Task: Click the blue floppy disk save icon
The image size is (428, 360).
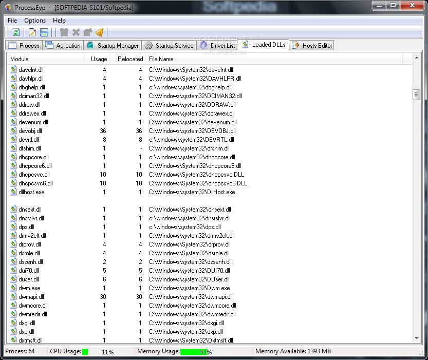Action: [x=44, y=32]
